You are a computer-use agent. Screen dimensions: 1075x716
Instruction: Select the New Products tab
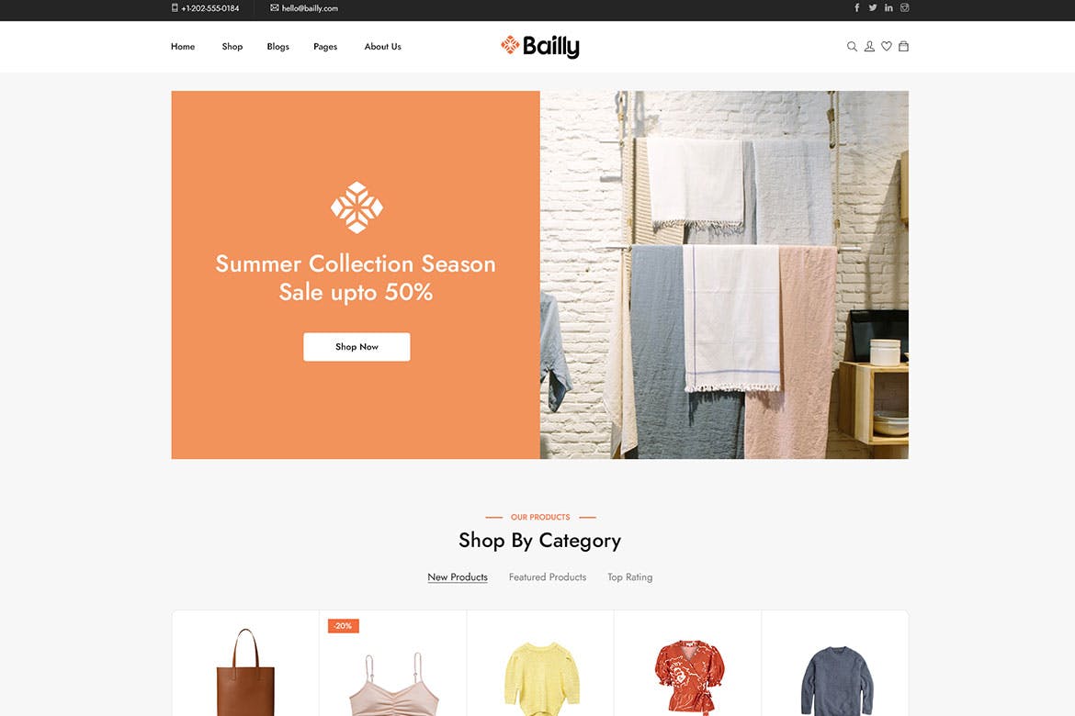coord(458,576)
